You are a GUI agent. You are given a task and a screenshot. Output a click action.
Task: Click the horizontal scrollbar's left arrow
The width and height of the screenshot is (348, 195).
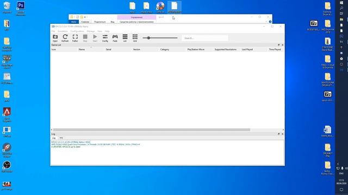[52, 130]
